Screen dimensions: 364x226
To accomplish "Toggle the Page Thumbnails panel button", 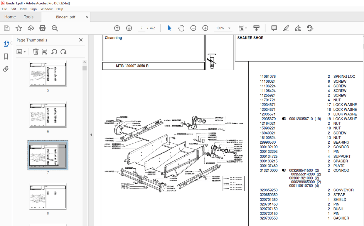I will click(x=6, y=44).
